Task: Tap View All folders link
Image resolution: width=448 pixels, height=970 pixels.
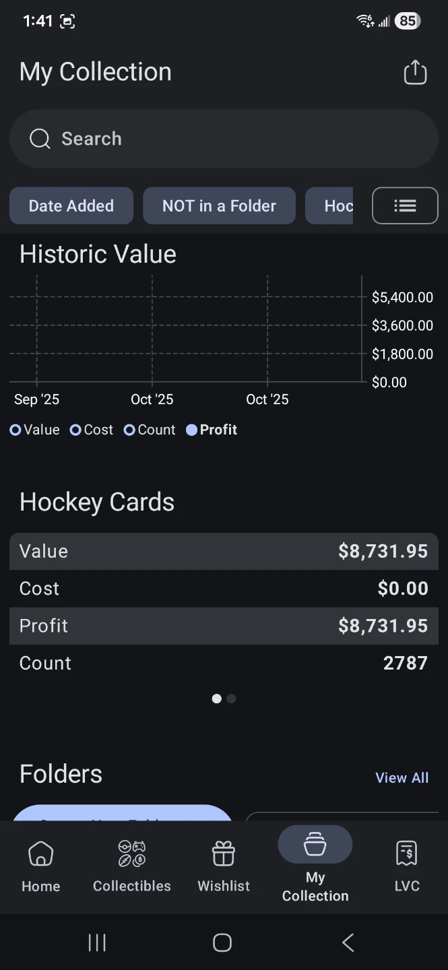Action: point(402,778)
